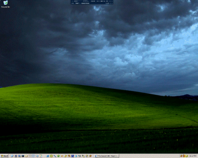This screenshot has height=158, width=198.
Task: Click the Play button in the media player bar
Action: coord(99,1)
